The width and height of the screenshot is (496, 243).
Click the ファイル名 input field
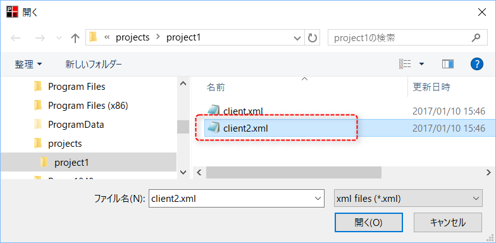click(x=237, y=199)
